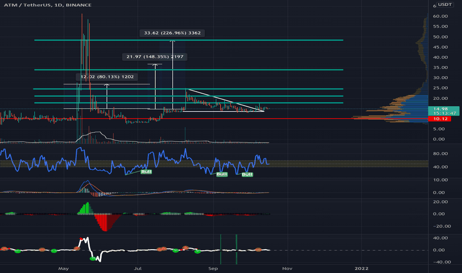This screenshot has width=462, height=273.
Task: Click the 2022 date label
Action: [361, 269]
